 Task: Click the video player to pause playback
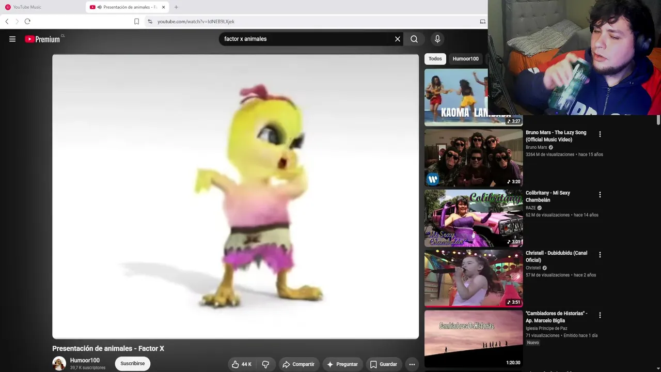235,196
